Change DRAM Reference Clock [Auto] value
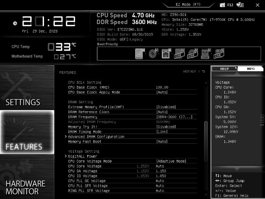The image size is (265, 199). click(x=162, y=112)
